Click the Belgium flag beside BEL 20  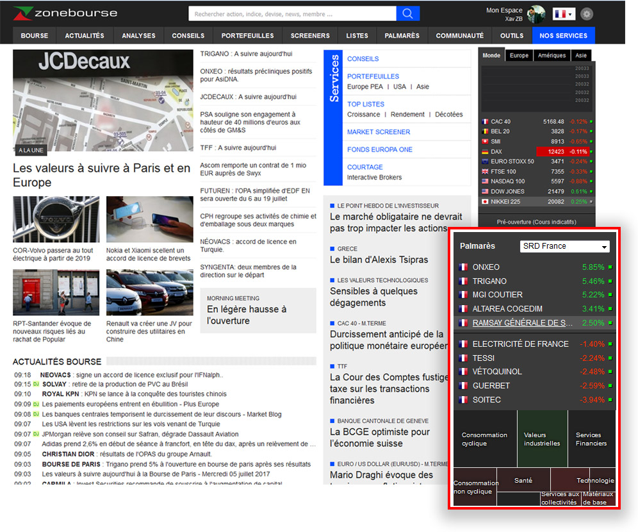pos(485,131)
